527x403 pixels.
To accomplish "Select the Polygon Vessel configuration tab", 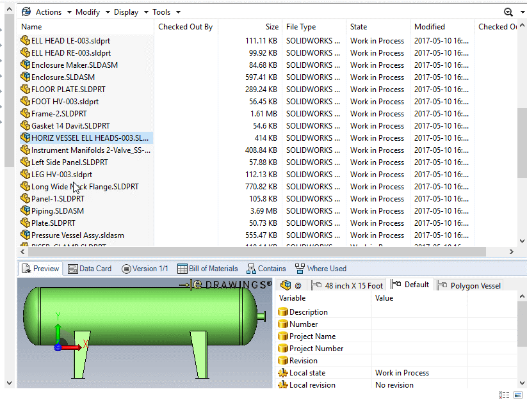I will 469,285.
